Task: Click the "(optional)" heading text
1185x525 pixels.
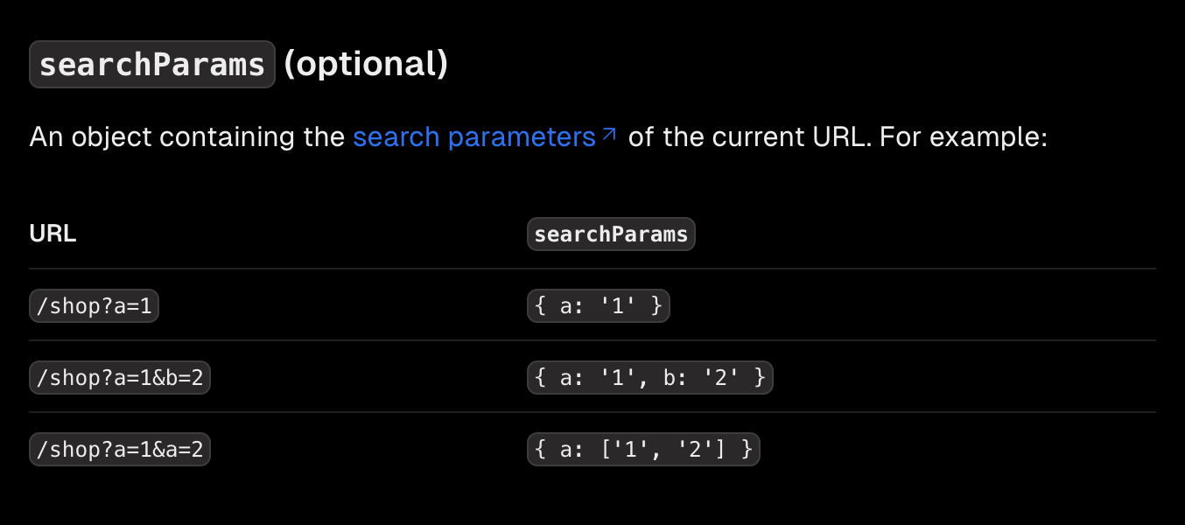Action: 367,64
